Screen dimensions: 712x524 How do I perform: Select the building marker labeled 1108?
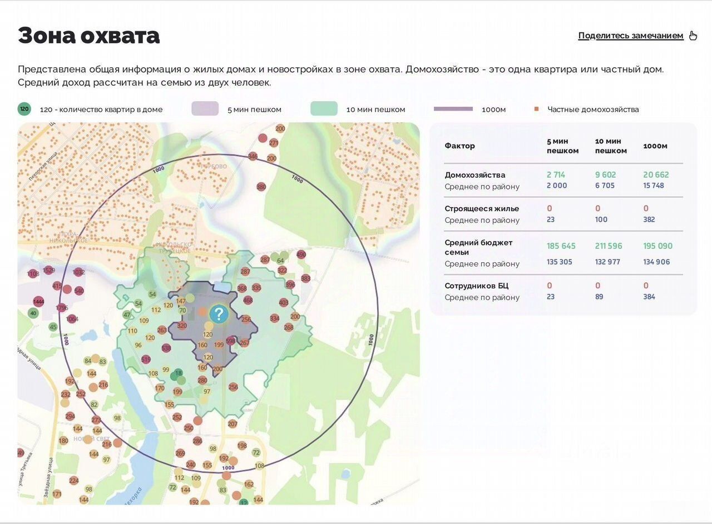tap(33, 274)
